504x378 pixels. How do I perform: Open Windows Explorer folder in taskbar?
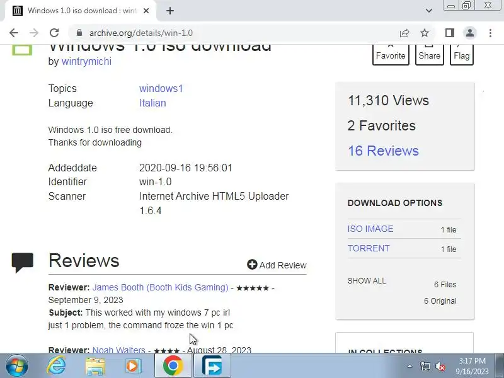pos(95,366)
